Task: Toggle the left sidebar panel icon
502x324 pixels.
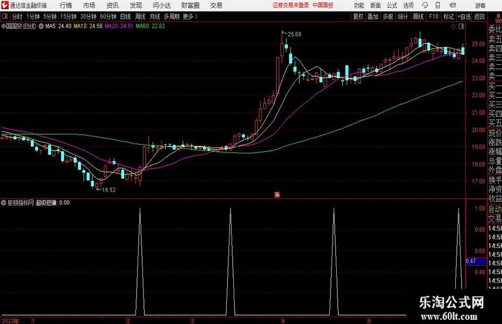Action: pyautogui.click(x=5, y=16)
